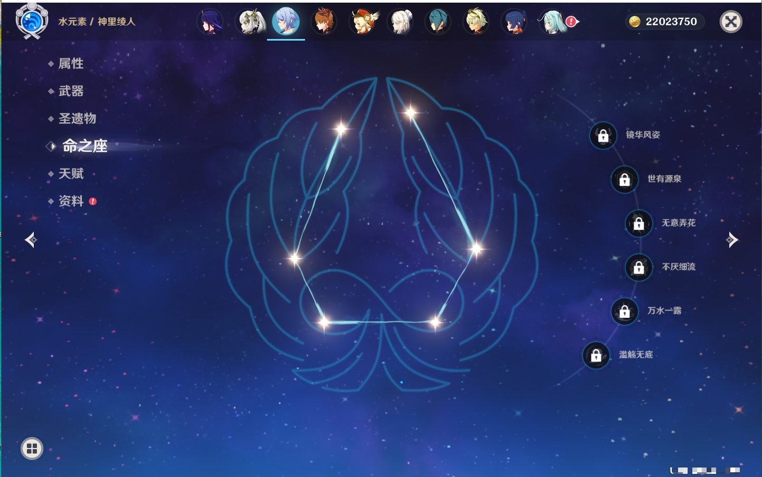Go to previous character with left arrow
762x477 pixels.
31,240
